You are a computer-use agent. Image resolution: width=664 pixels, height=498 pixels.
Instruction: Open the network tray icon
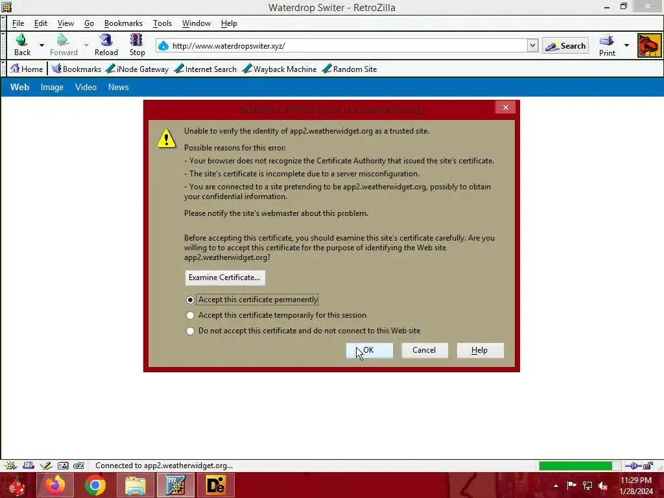click(587, 485)
